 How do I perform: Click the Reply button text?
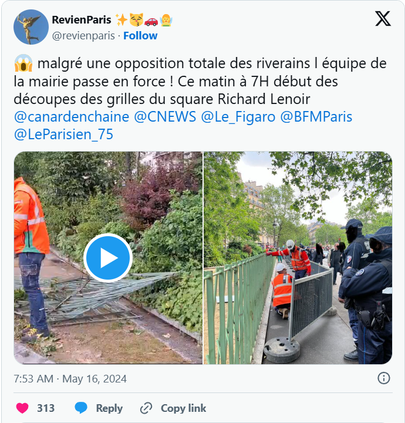pos(109,408)
